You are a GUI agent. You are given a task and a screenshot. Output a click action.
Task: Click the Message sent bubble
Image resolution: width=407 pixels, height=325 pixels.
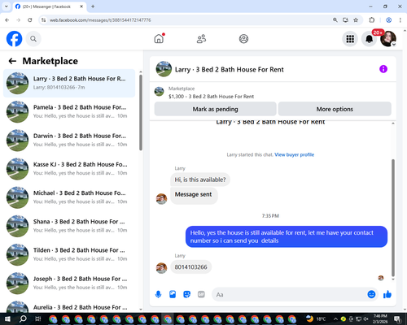(194, 195)
